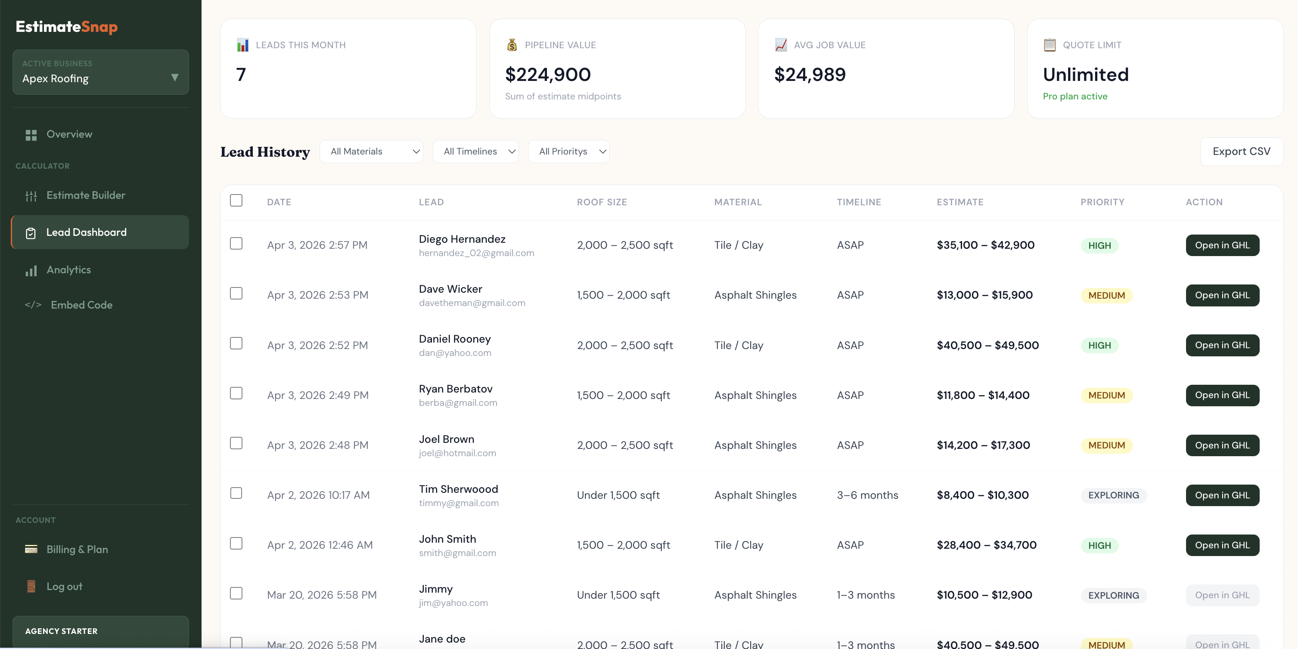
Task: Open Analytics via the bar chart icon
Action: click(31, 270)
